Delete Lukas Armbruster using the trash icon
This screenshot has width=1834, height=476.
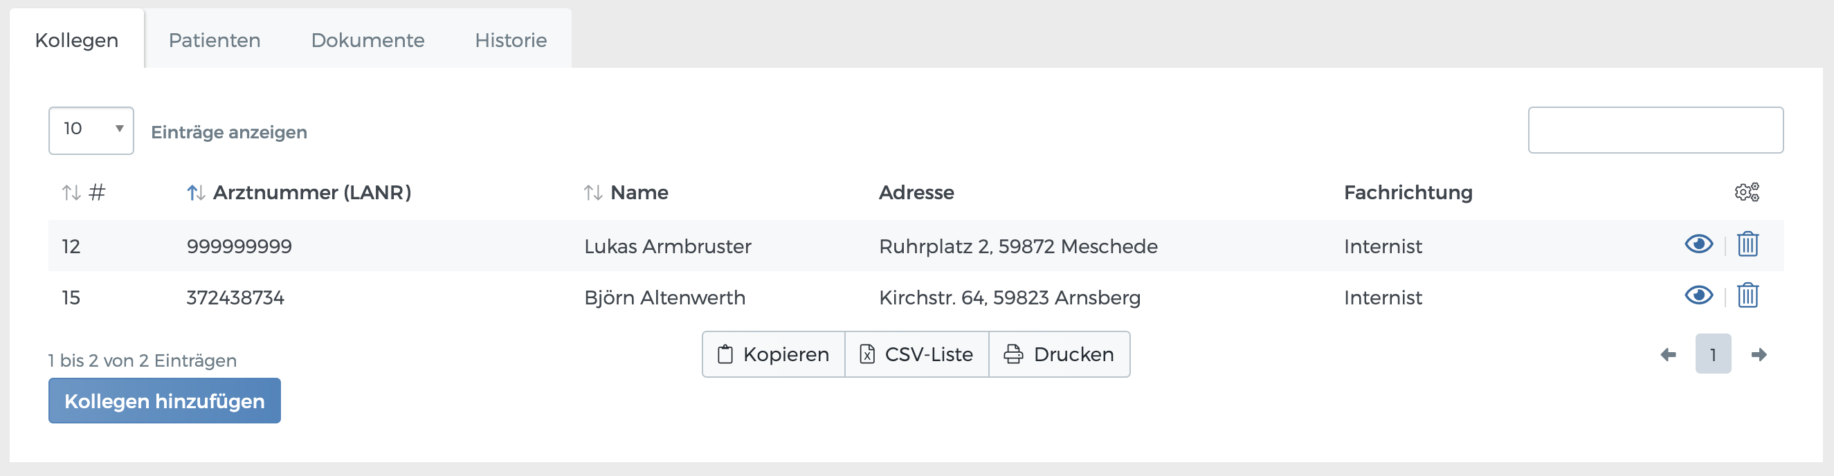(1748, 245)
